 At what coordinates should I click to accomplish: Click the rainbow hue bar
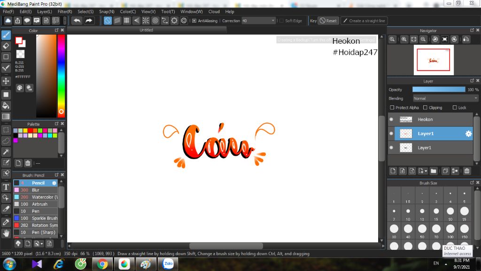coord(61,76)
